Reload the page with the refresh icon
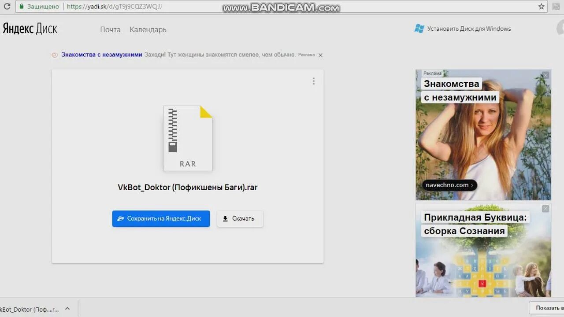Image resolution: width=564 pixels, height=317 pixels. [x=7, y=6]
